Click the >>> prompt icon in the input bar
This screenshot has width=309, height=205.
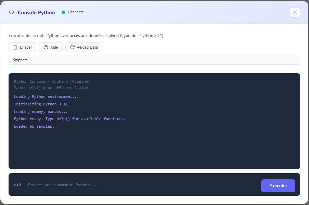pyautogui.click(x=17, y=185)
